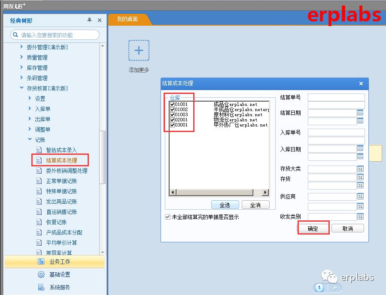Click the search magnifier icon in sidebar

coord(15,35)
